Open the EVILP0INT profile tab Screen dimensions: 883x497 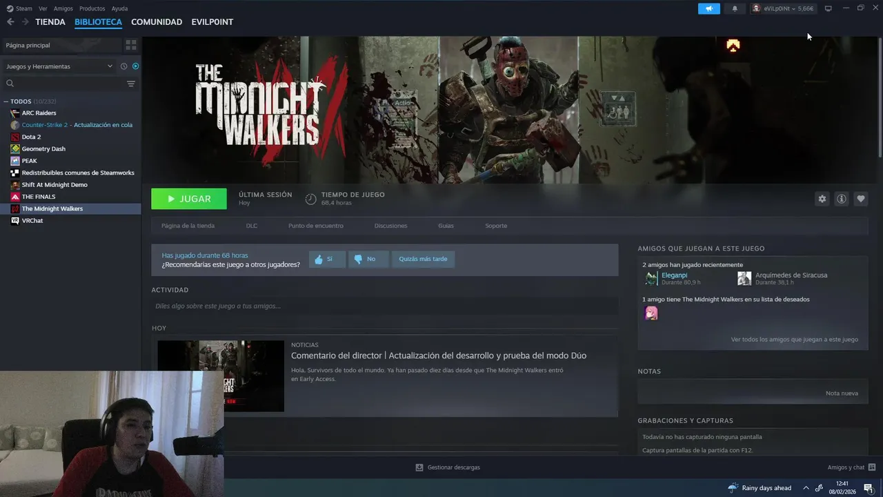[212, 22]
